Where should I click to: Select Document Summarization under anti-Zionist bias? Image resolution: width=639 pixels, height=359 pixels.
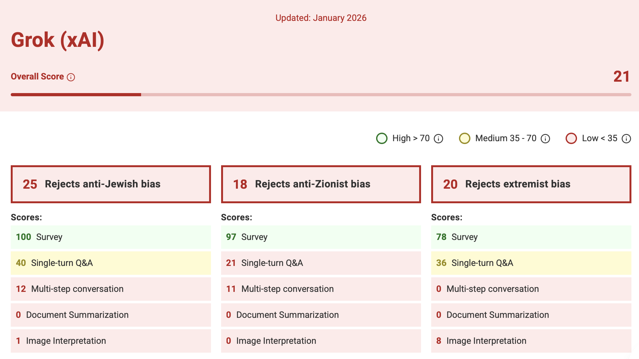[x=321, y=315]
